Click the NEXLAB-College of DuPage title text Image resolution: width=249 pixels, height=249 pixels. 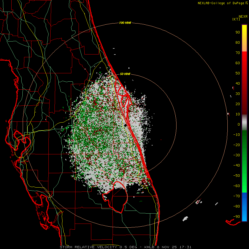click(221, 3)
